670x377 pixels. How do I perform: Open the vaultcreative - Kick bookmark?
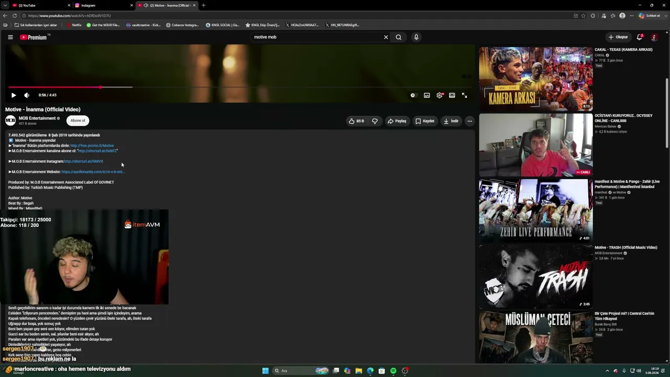click(143, 25)
